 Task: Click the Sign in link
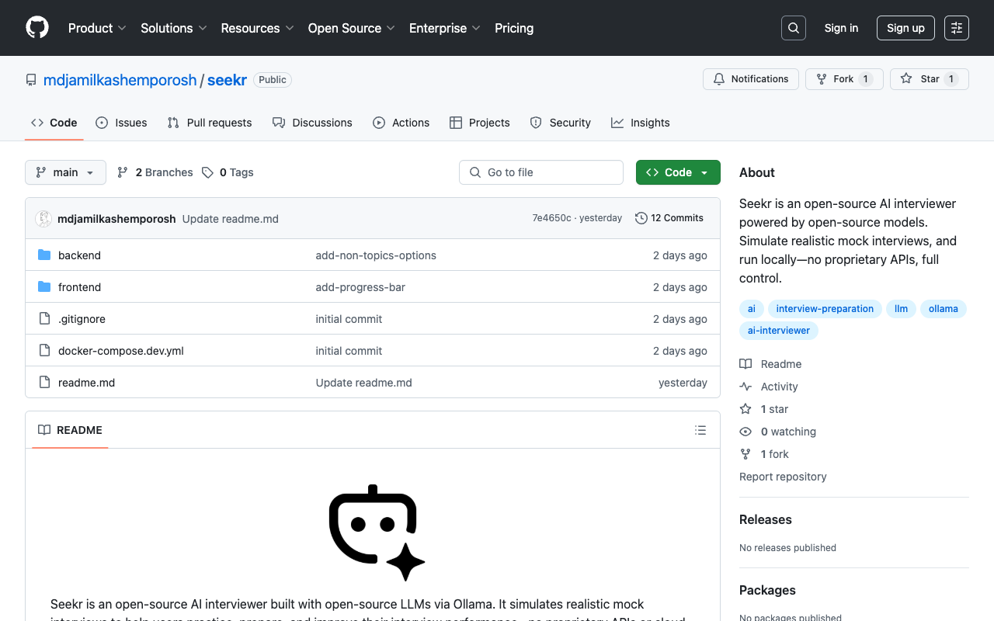pyautogui.click(x=841, y=28)
